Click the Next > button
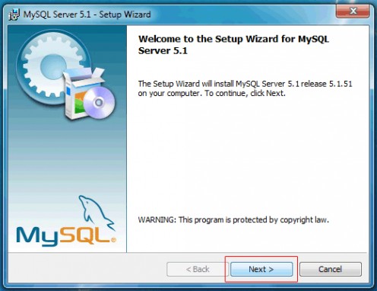The height and width of the screenshot is (291, 377). pos(261,269)
